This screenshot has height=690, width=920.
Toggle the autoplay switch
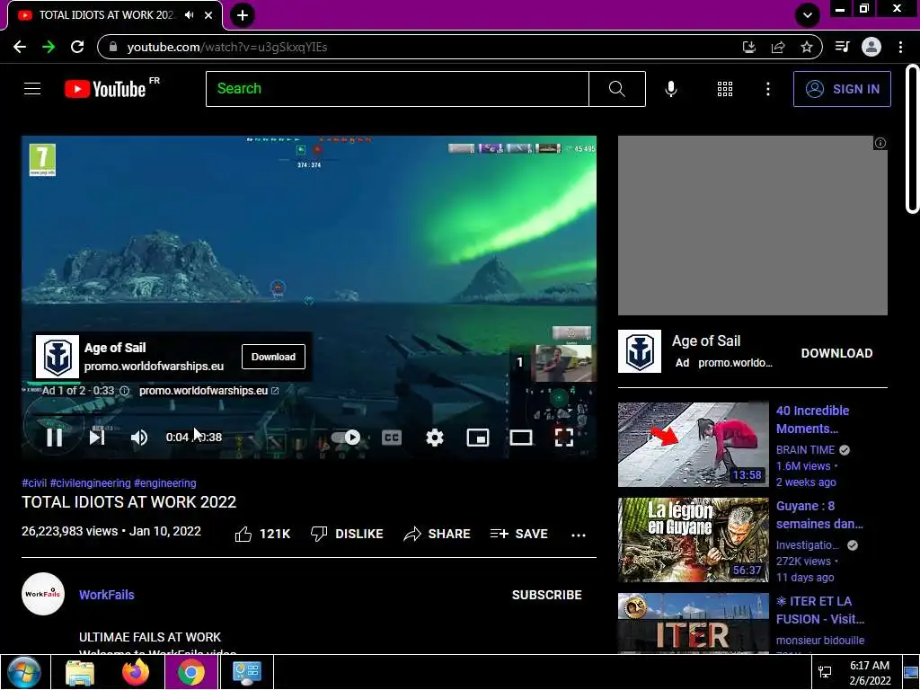346,438
